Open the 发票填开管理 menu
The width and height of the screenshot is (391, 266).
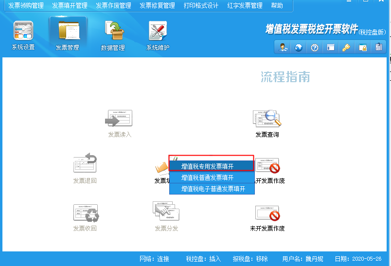click(x=70, y=5)
